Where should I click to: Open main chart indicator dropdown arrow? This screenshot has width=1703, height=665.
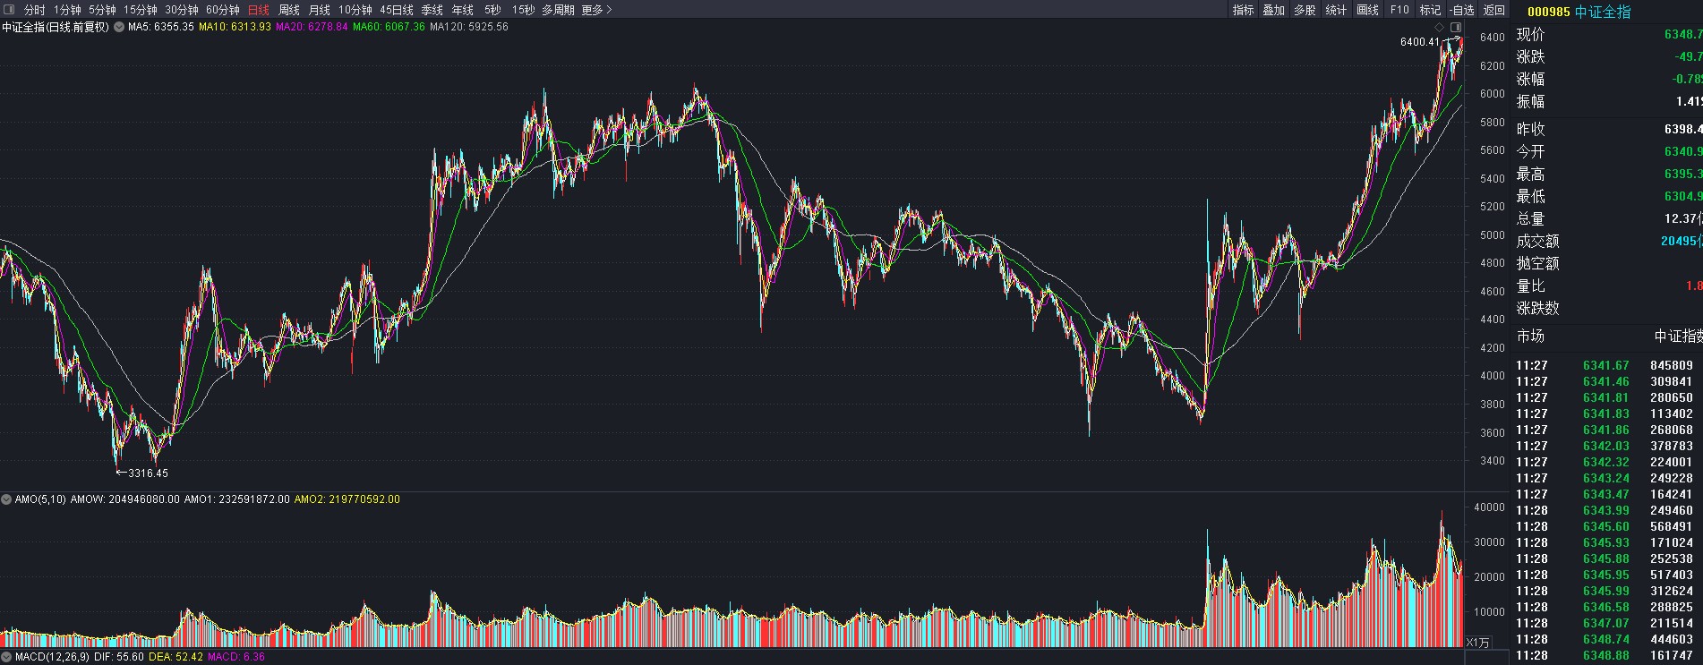118,27
